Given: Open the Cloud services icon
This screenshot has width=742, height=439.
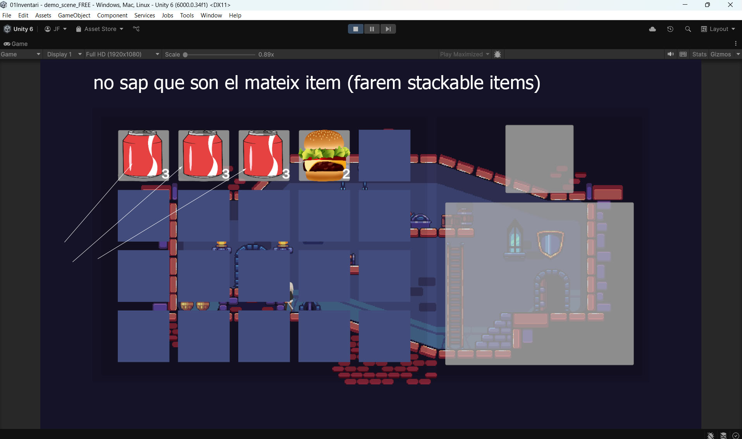Looking at the screenshot, I should coord(652,29).
